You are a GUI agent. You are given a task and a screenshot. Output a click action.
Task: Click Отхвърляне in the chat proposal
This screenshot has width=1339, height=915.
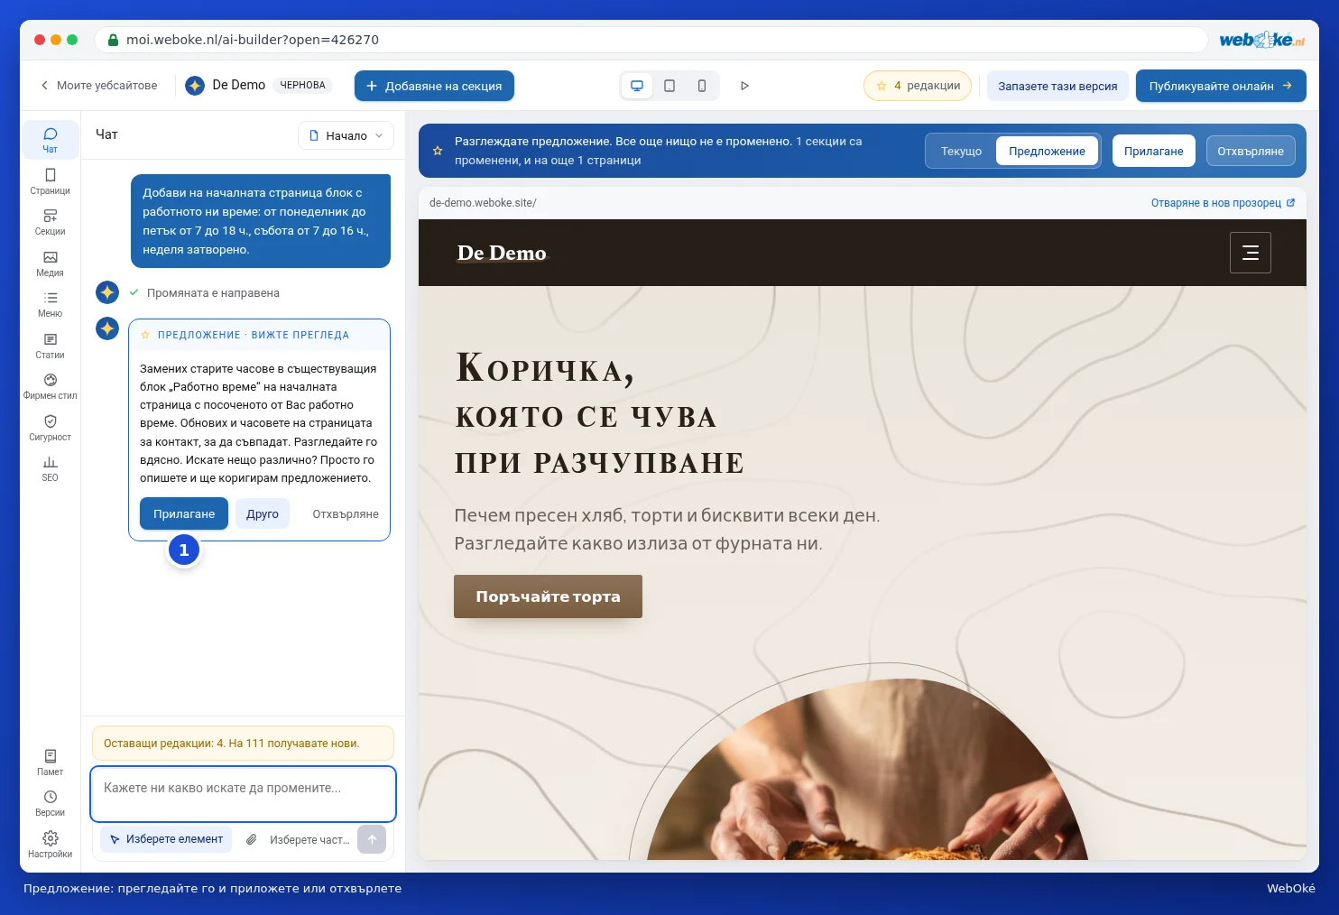346,513
